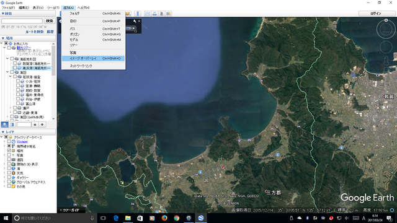The width and height of the screenshot is (397, 223).
Task: Click the 検索 search button
Action: tap(50, 21)
